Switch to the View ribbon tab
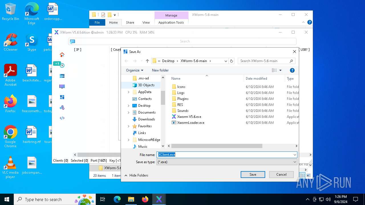The image size is (365, 205). click(146, 22)
